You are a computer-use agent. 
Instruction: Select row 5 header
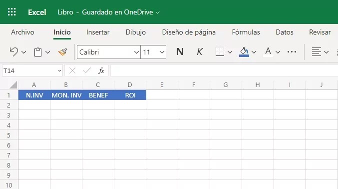click(x=8, y=135)
